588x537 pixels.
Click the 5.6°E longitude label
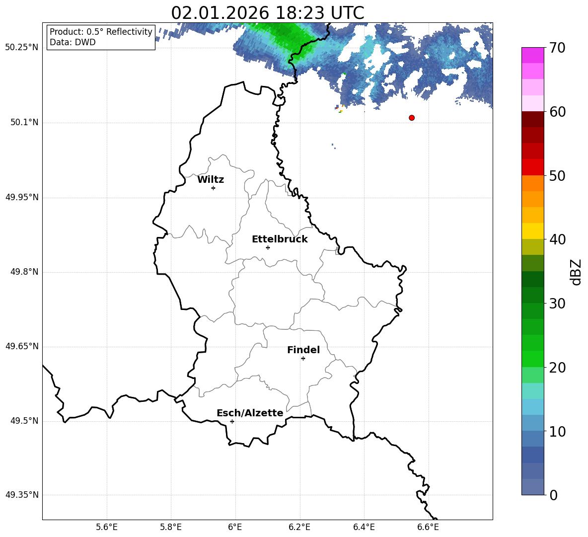[x=107, y=527]
